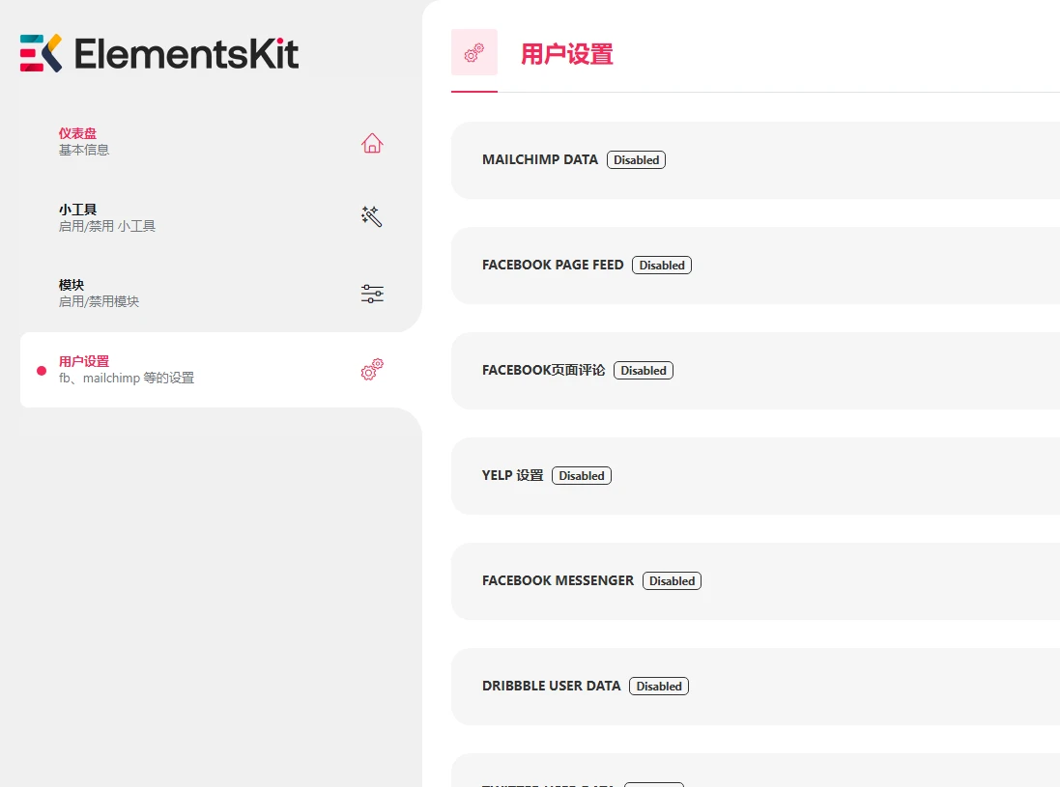Viewport: 1060px width, 787px height.
Task: Enable MAILCHIMP DATA by clicking its Disabled badge
Action: pyautogui.click(x=636, y=159)
